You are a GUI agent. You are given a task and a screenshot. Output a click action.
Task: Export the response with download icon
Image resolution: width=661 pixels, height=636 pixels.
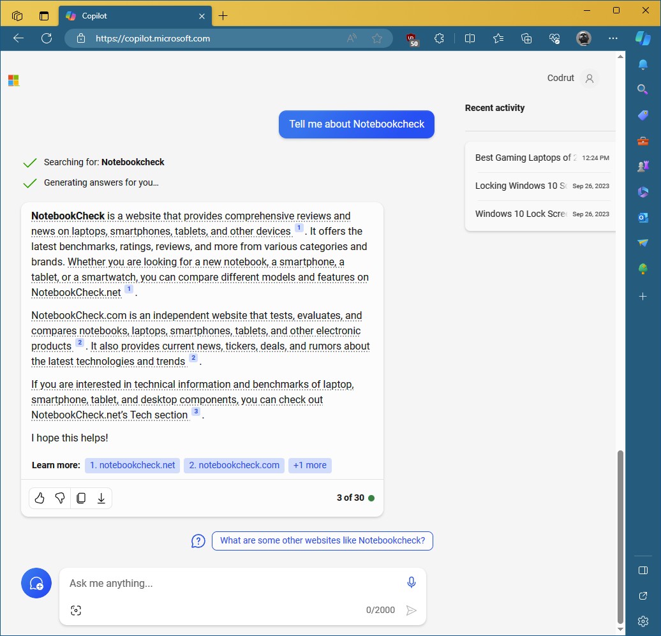click(x=101, y=498)
